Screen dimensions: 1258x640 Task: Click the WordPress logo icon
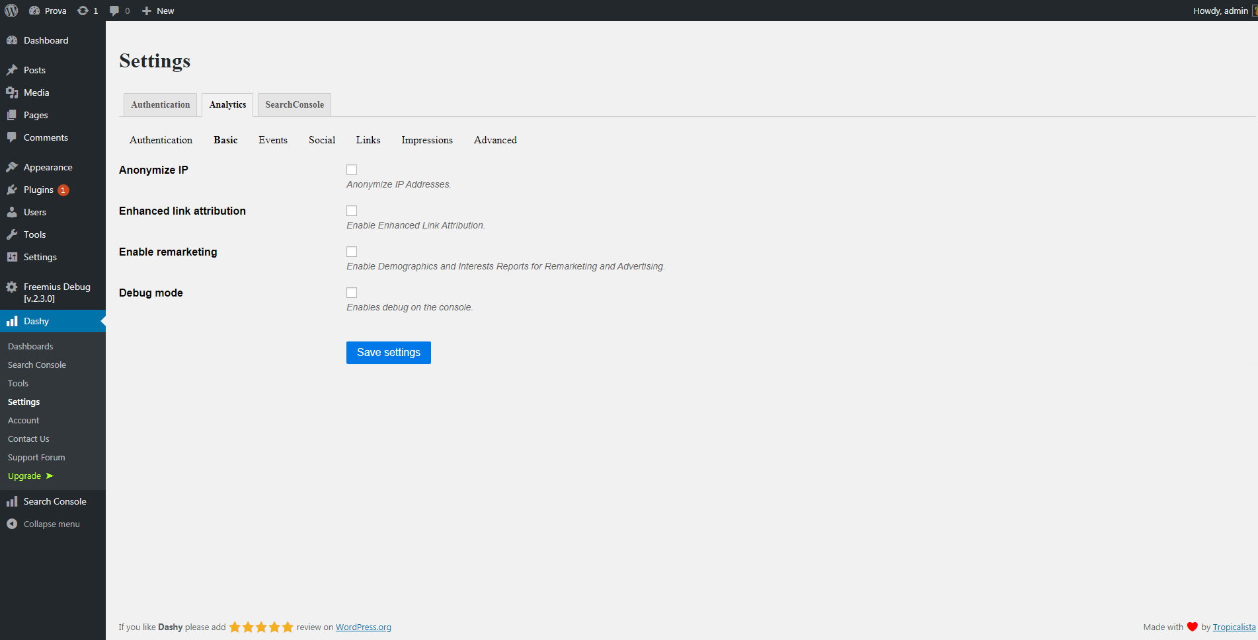click(x=11, y=11)
